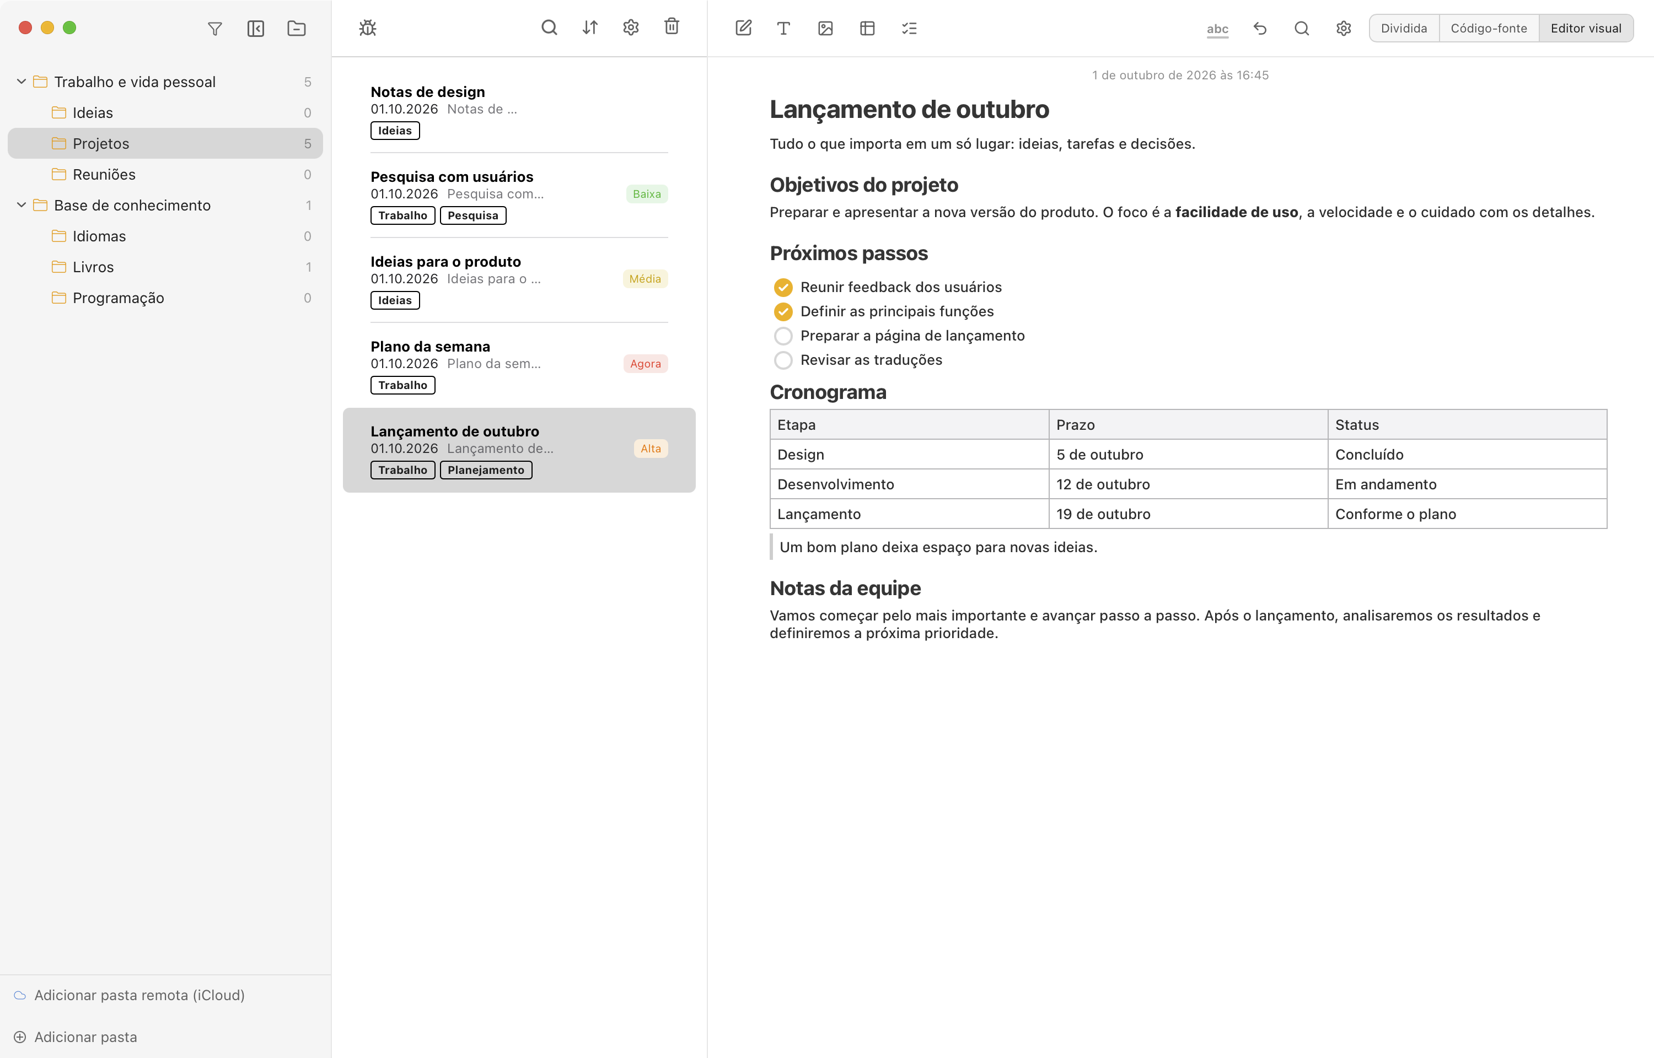The image size is (1654, 1058).
Task: Click 'Adicionar pasta' button
Action: tap(86, 1037)
